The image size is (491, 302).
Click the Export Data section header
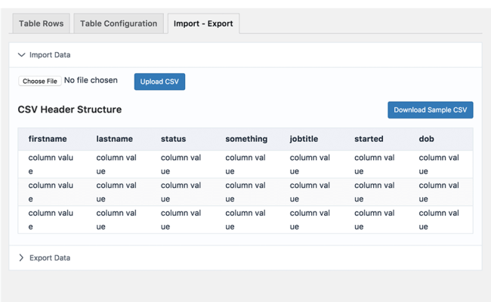(50, 257)
